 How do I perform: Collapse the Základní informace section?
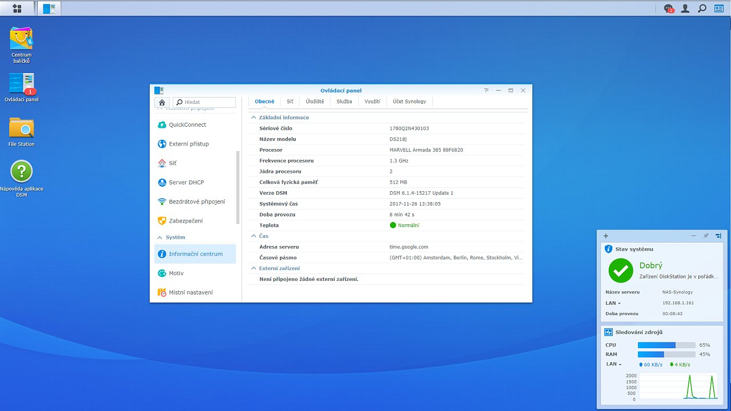[x=254, y=118]
